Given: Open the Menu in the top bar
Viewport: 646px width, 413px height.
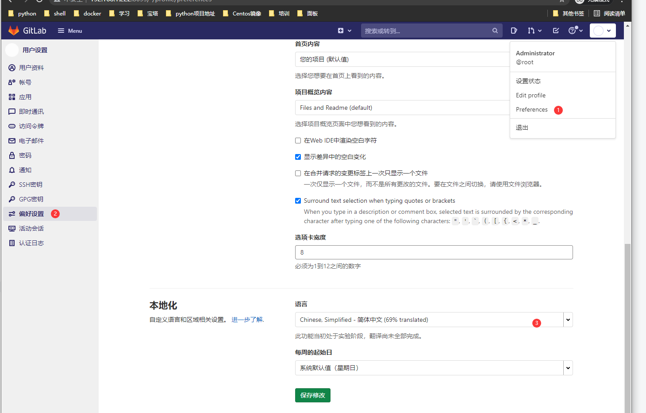Looking at the screenshot, I should pyautogui.click(x=69, y=31).
